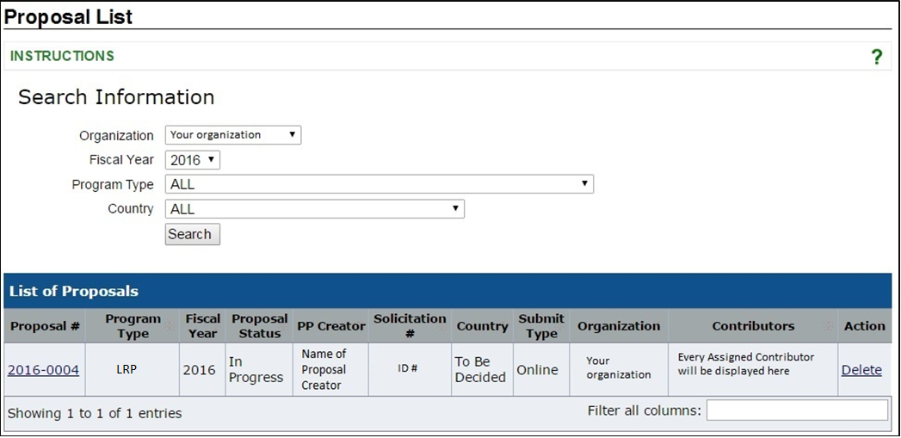Click the Search button
The height and width of the screenshot is (438, 901).
(x=192, y=235)
